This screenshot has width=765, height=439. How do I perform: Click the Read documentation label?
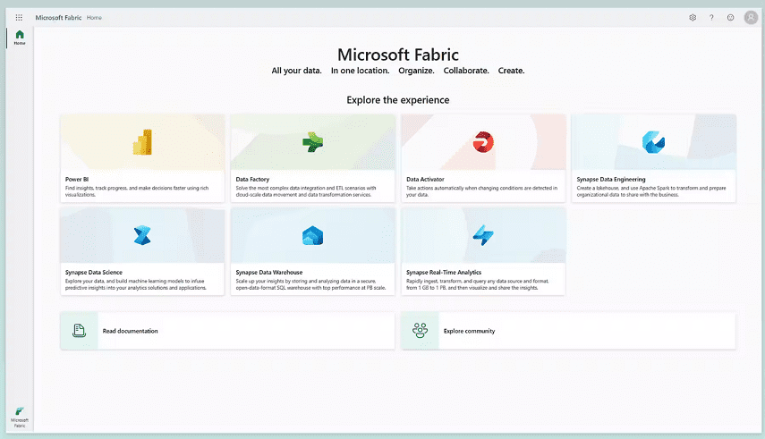tap(131, 331)
